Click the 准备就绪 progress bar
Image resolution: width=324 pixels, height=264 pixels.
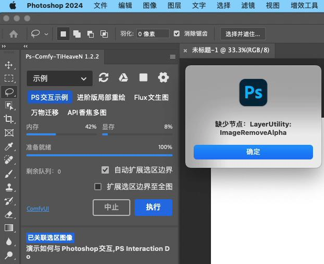pyautogui.click(x=99, y=155)
